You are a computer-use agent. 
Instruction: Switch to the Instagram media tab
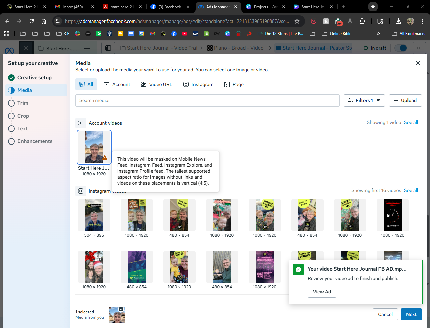pyautogui.click(x=198, y=84)
